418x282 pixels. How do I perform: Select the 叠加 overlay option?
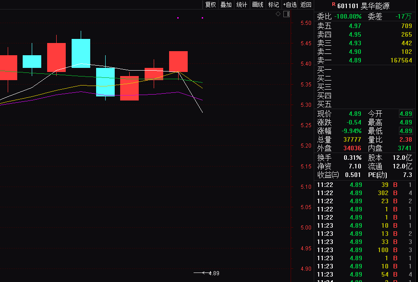226,5
